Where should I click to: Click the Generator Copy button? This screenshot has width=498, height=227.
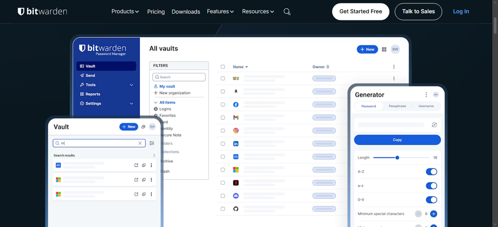click(x=397, y=140)
